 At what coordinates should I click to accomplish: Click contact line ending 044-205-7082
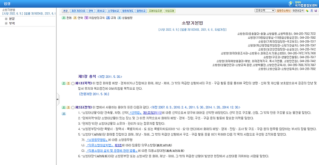(x=282, y=38)
